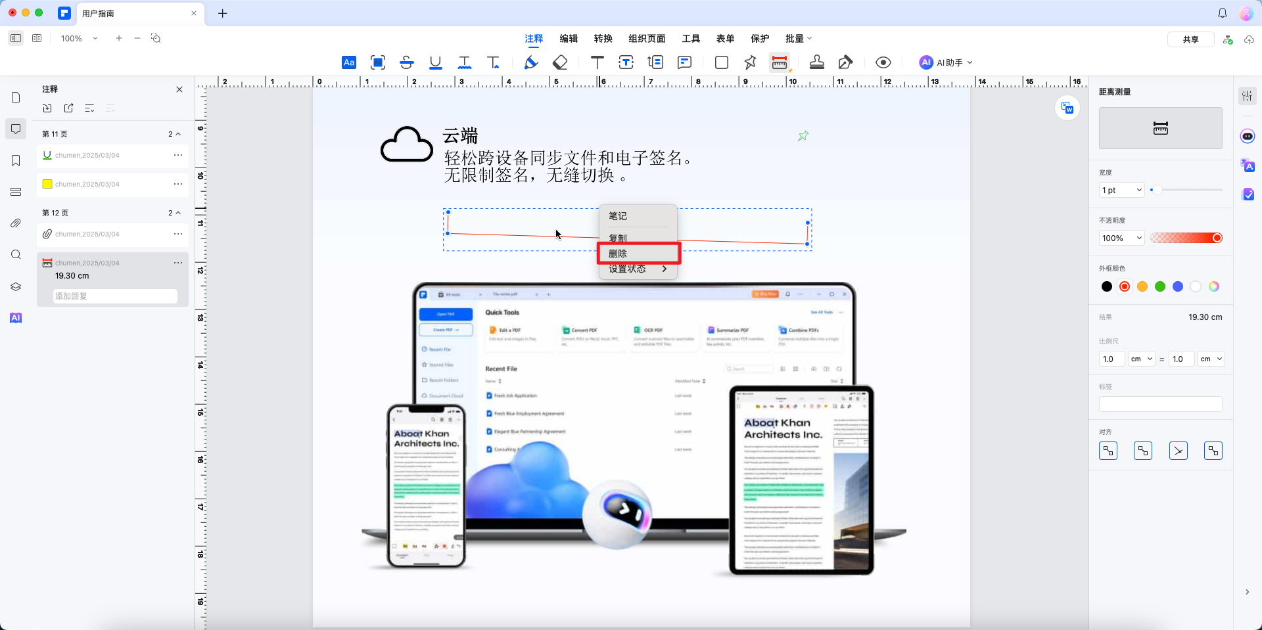The width and height of the screenshot is (1262, 630).
Task: Select the distance measurement ruler tool
Action: coord(780,62)
